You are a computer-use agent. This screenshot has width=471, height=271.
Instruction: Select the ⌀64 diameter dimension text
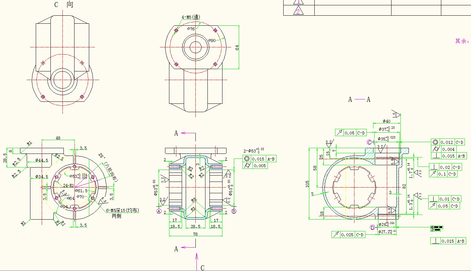pos(70,199)
